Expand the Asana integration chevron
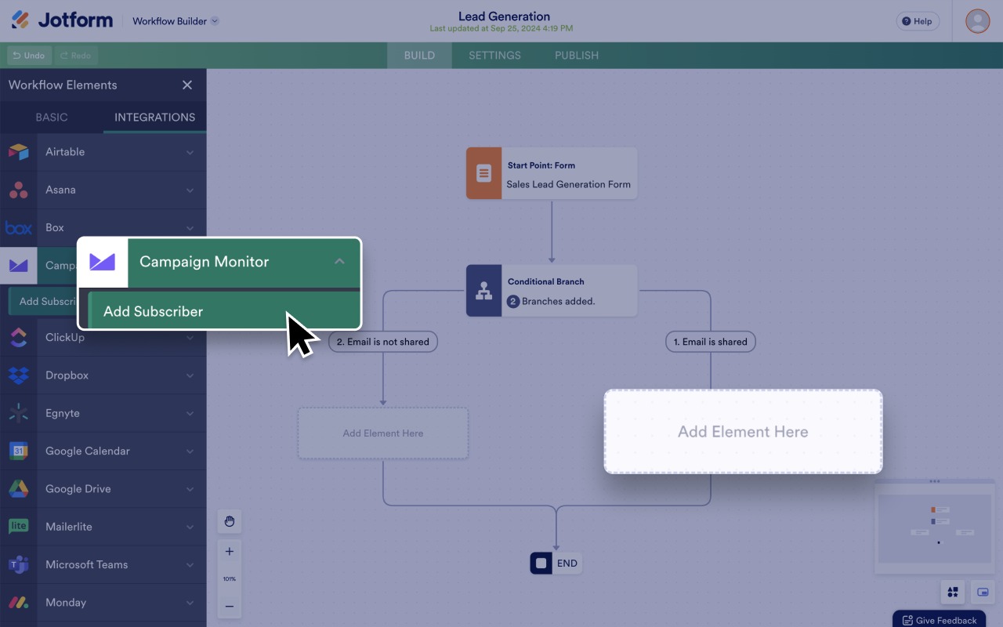 190,190
